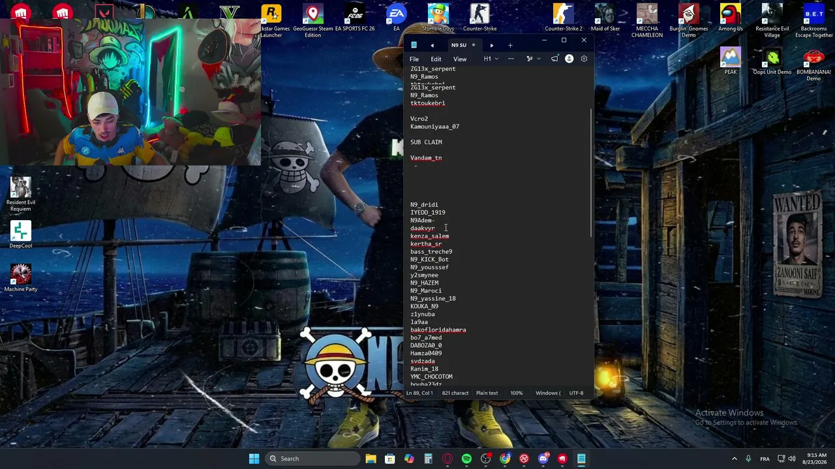Click the N9_KICK_Bot line
The image size is (835, 469).
point(429,259)
